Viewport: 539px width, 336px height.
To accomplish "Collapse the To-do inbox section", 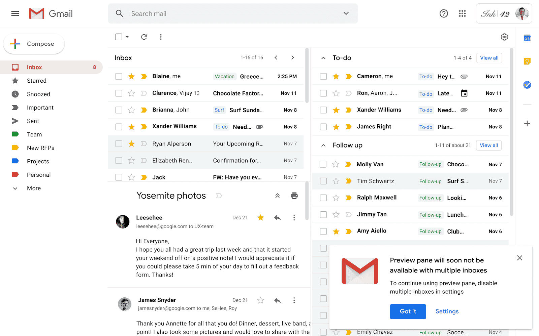I will 323,57.
